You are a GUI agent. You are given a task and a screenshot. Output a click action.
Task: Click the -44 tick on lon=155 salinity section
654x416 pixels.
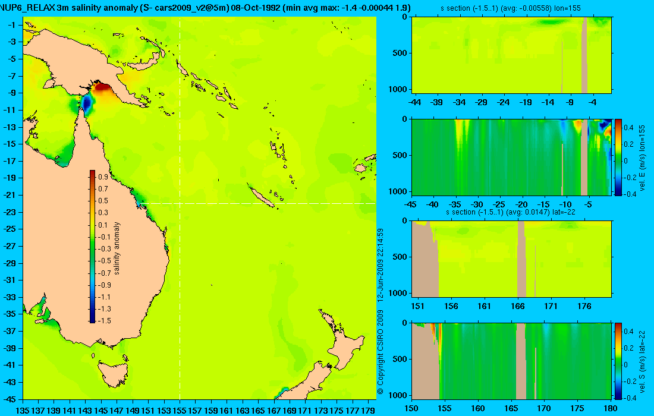[414, 102]
